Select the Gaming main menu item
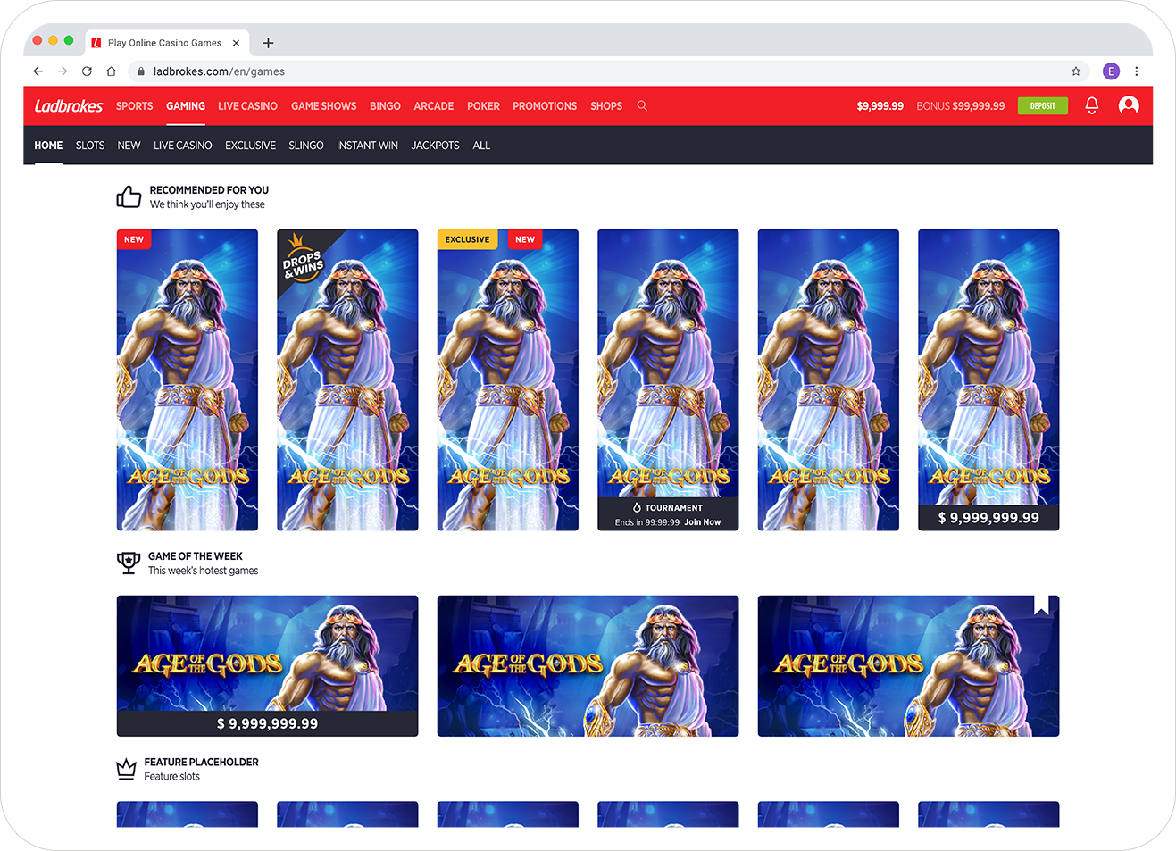Image resolution: width=1176 pixels, height=851 pixels. tap(186, 106)
